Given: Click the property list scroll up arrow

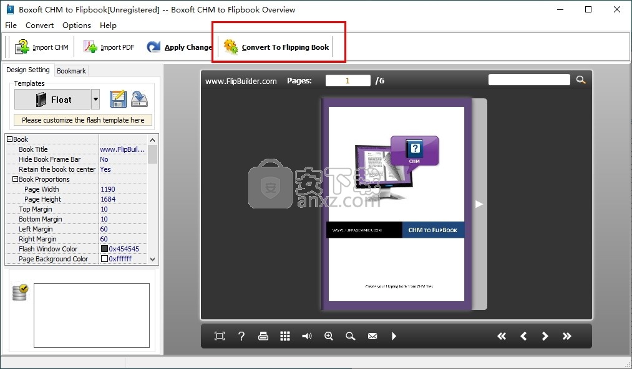Looking at the screenshot, I should pos(152,140).
